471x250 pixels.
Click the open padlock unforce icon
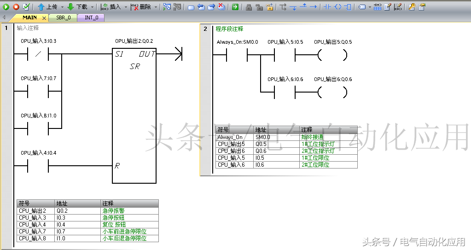[259, 7]
